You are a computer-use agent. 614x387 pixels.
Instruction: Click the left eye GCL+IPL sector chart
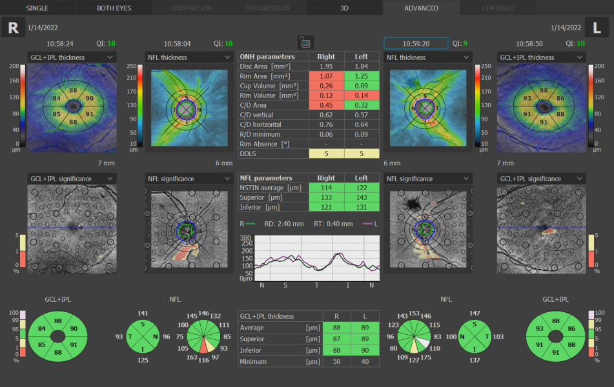[556, 337]
